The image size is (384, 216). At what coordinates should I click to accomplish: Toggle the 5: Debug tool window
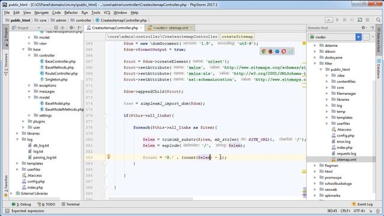click(22, 204)
